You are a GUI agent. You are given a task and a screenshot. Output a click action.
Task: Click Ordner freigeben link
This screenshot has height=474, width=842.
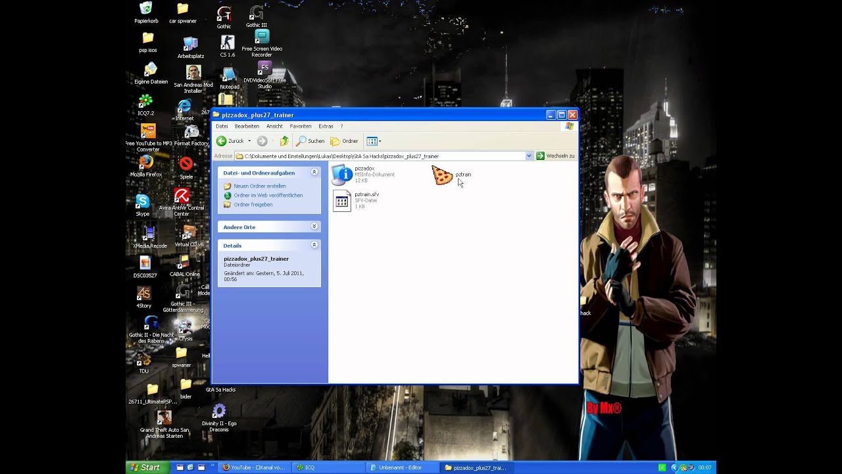(253, 205)
